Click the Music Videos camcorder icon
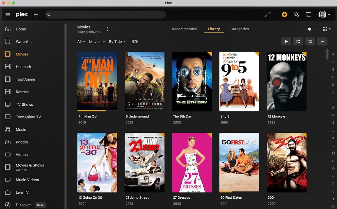This screenshot has height=209, width=337. pyautogui.click(x=8, y=180)
